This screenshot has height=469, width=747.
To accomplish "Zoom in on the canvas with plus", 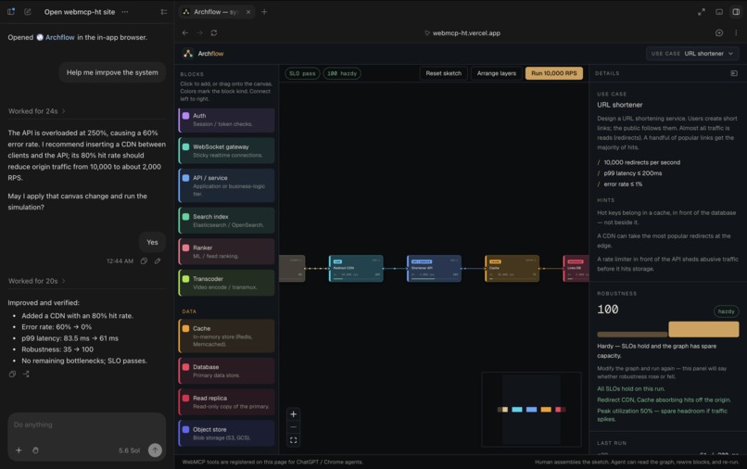I will (x=294, y=414).
